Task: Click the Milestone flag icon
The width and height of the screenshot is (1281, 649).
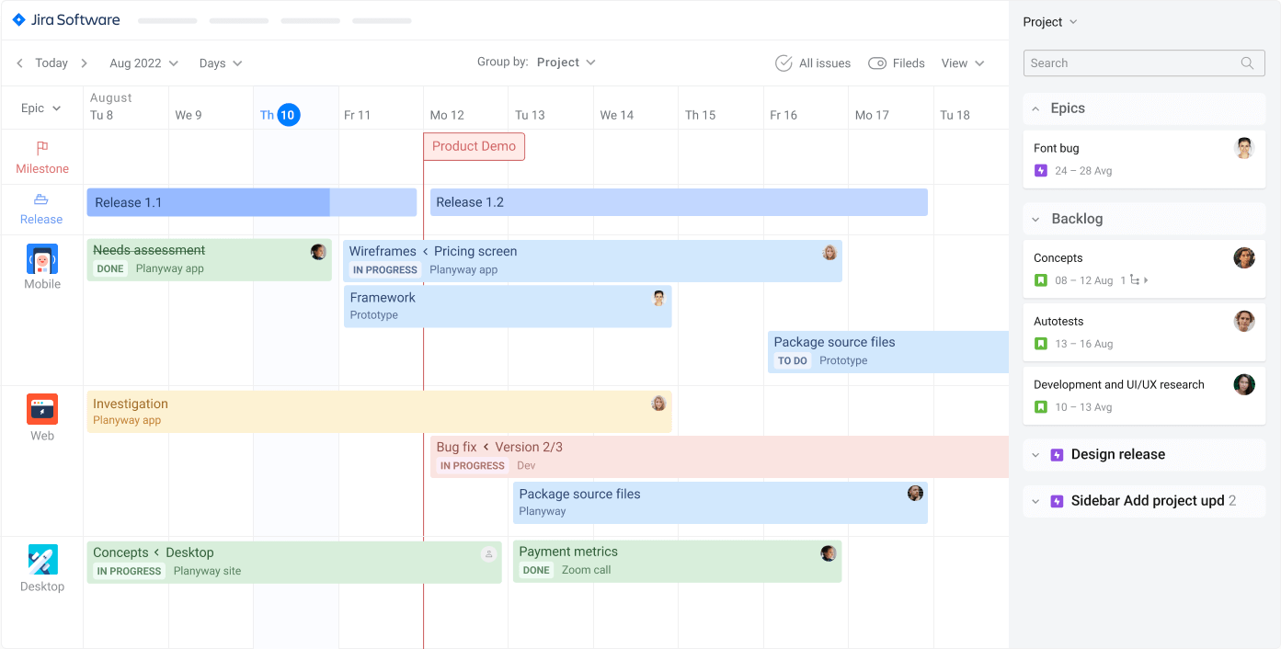Action: 42,148
